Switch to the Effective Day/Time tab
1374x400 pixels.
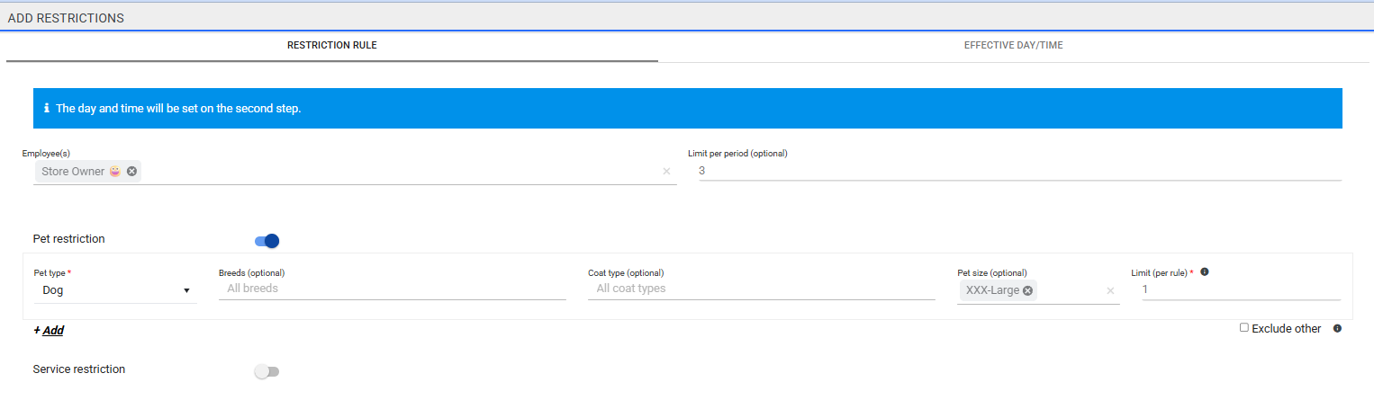point(1013,45)
